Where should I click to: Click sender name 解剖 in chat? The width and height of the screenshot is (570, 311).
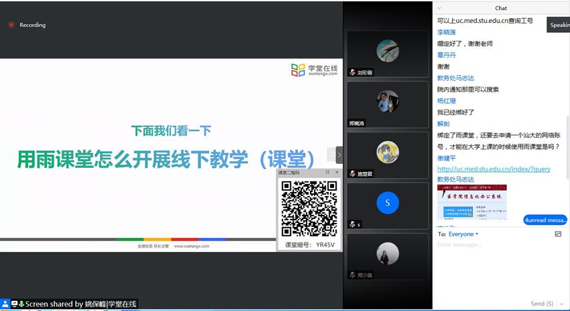coord(443,124)
